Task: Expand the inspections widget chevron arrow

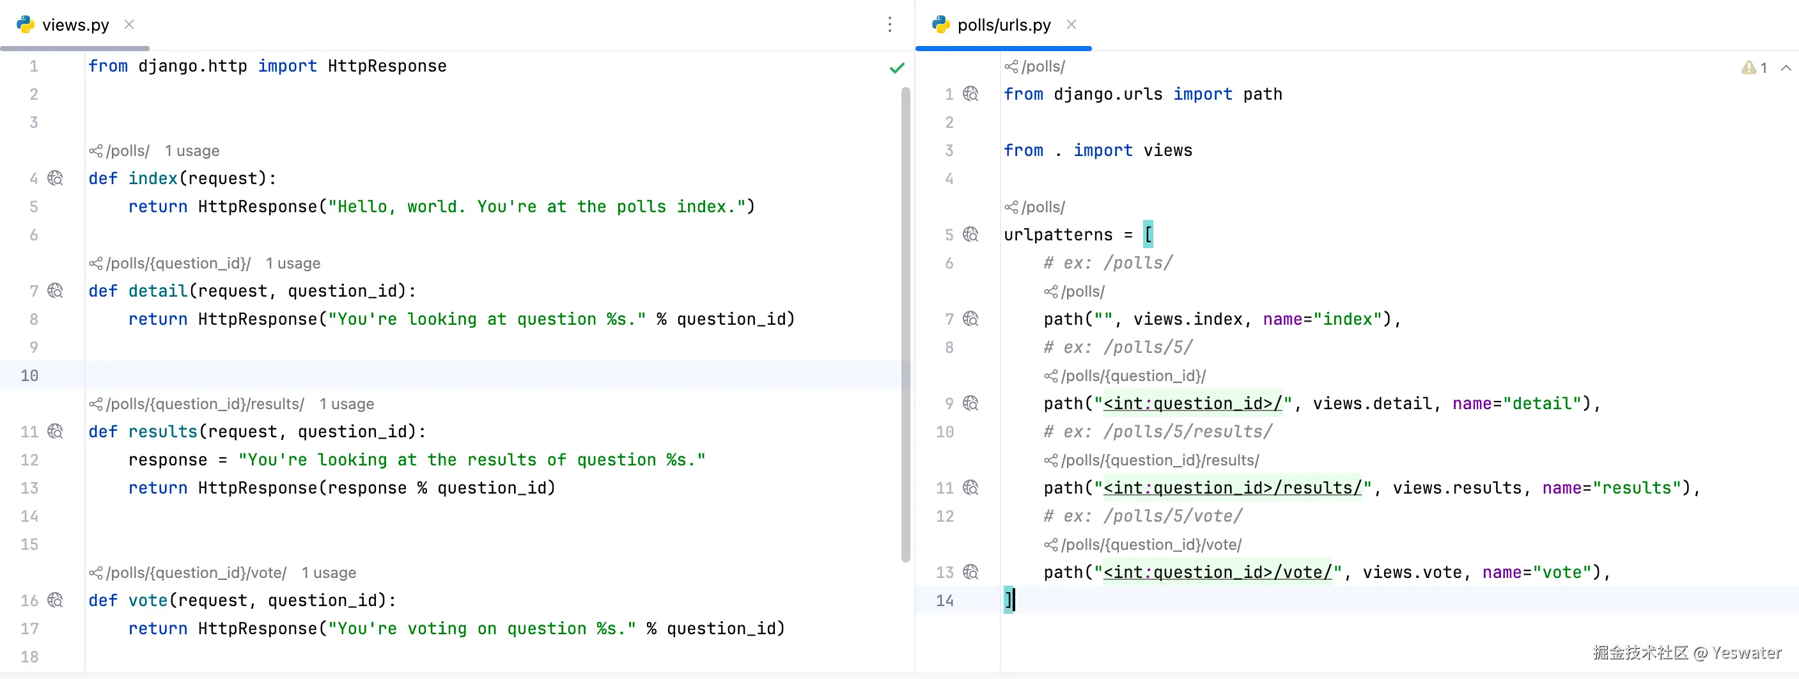Action: [x=1786, y=68]
